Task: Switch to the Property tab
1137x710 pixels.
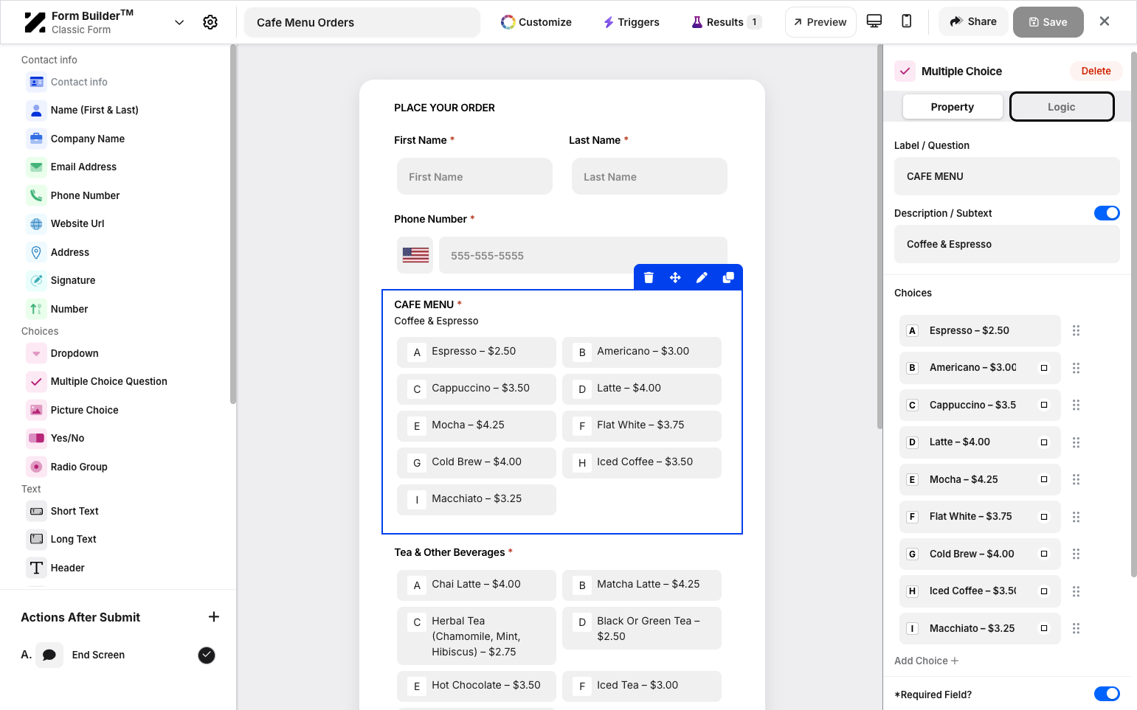Action: click(x=953, y=107)
